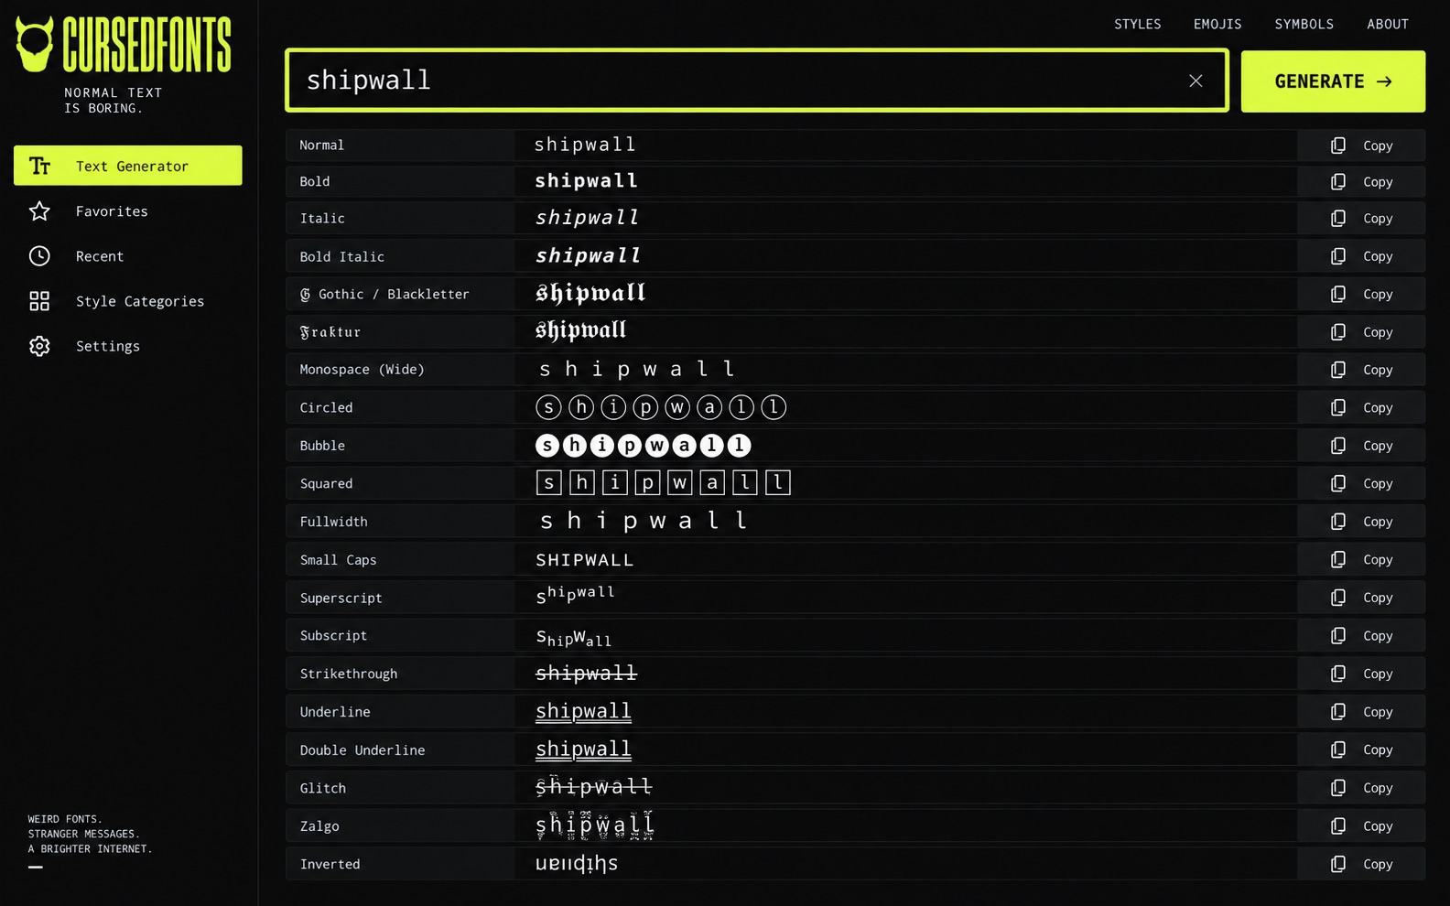Click the text input containing shipwall
This screenshot has width=1450, height=906.
[757, 81]
